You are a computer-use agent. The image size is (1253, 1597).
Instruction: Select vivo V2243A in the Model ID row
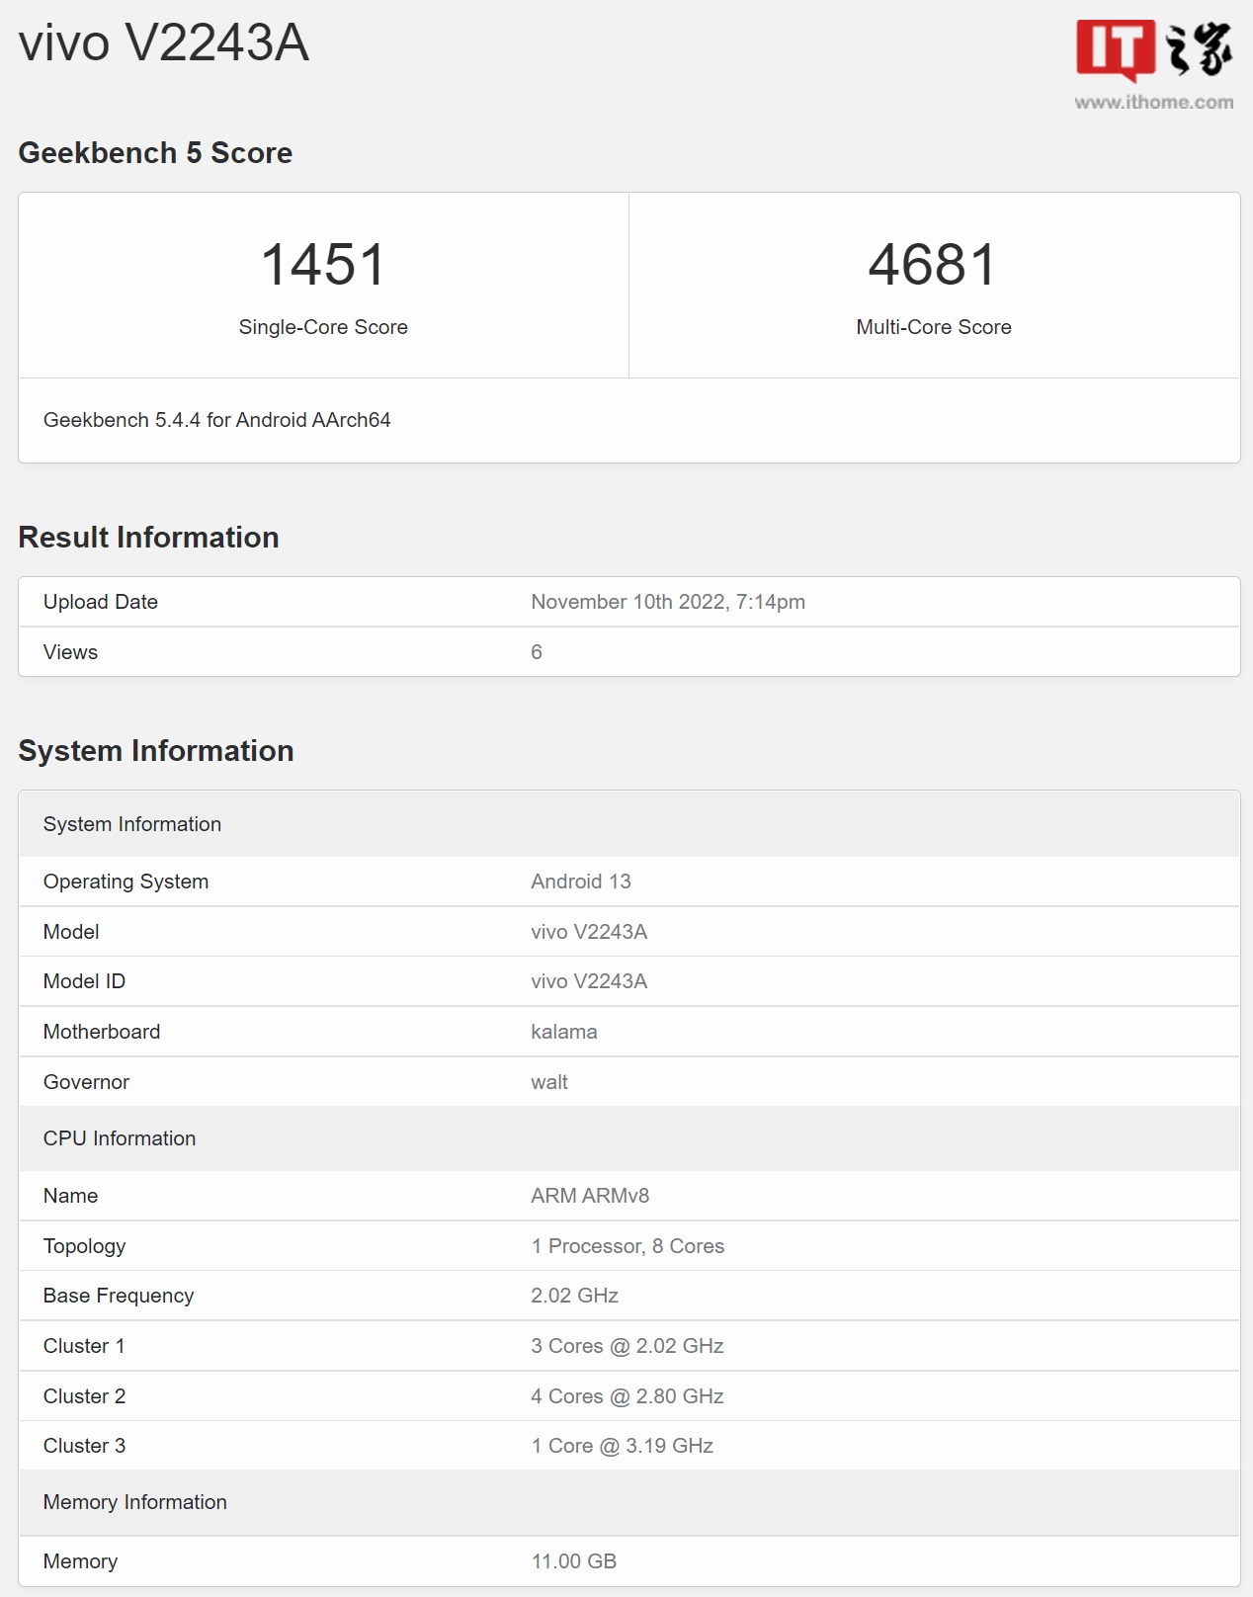(589, 981)
